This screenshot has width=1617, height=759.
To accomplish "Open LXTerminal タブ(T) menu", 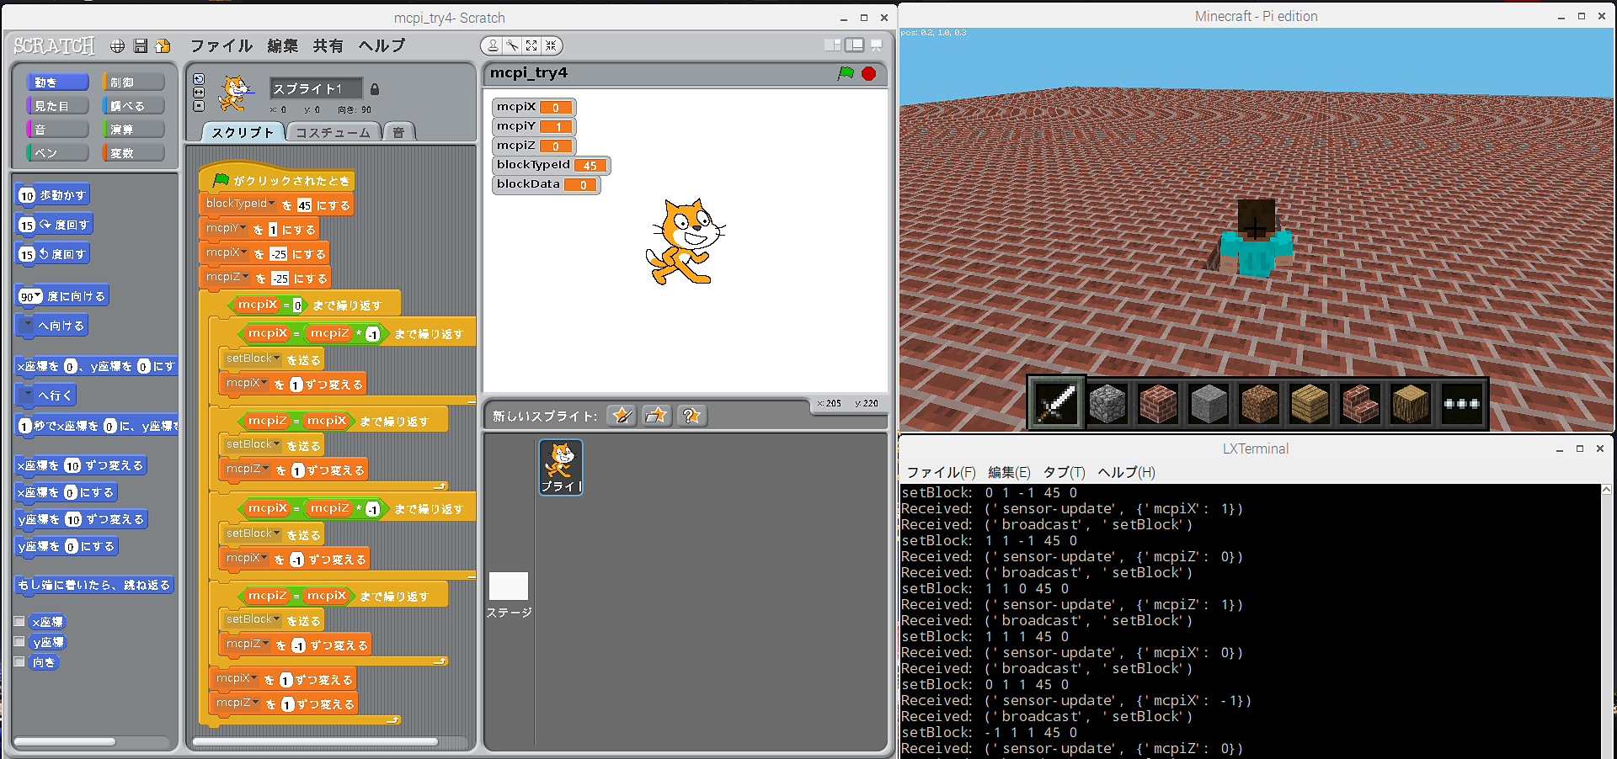I will pyautogui.click(x=1064, y=472).
